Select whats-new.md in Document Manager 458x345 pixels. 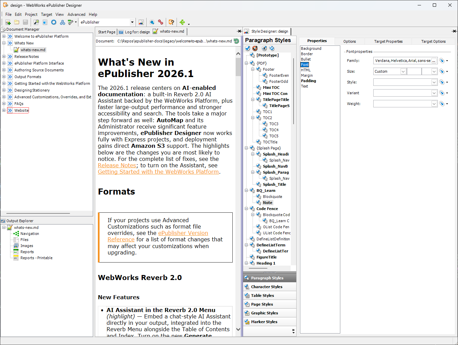[33, 50]
